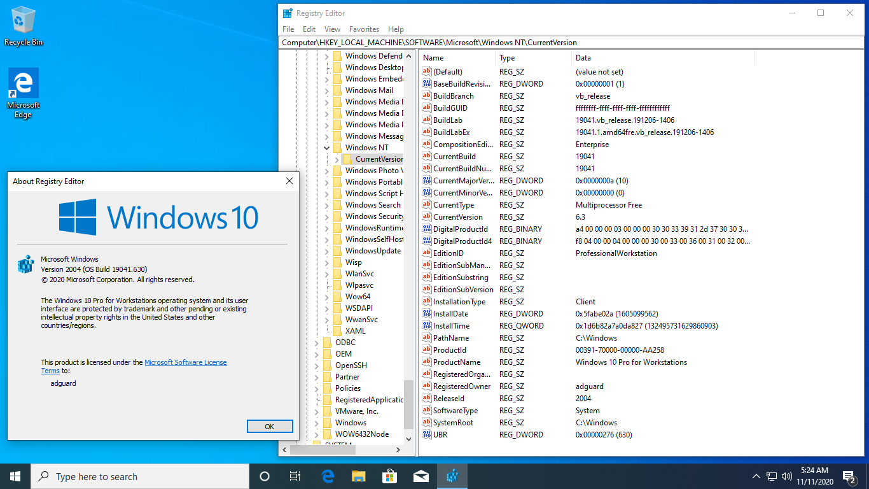The height and width of the screenshot is (489, 869).
Task: Open Mail app from the taskbar
Action: (x=421, y=476)
